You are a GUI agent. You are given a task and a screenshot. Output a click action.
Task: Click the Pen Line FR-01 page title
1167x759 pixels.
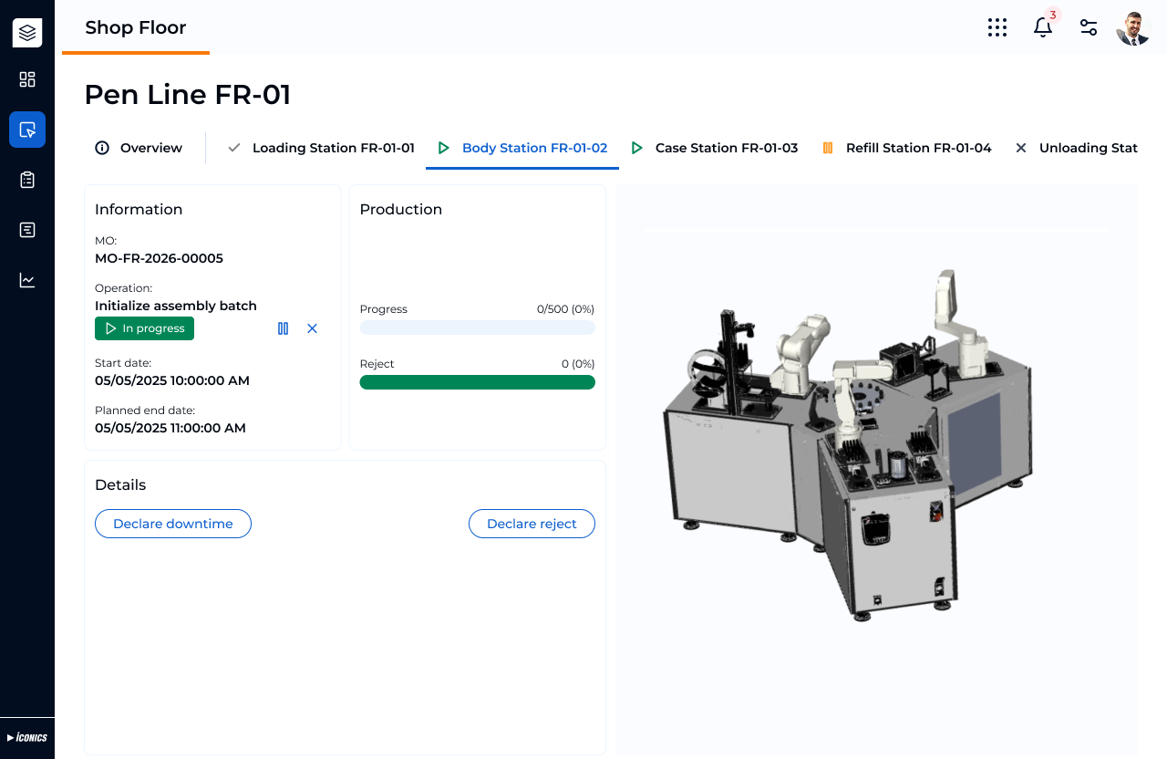pos(188,95)
